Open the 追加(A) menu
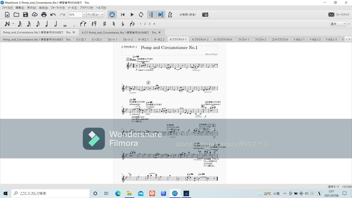This screenshot has height=198, width=352. (x=43, y=8)
